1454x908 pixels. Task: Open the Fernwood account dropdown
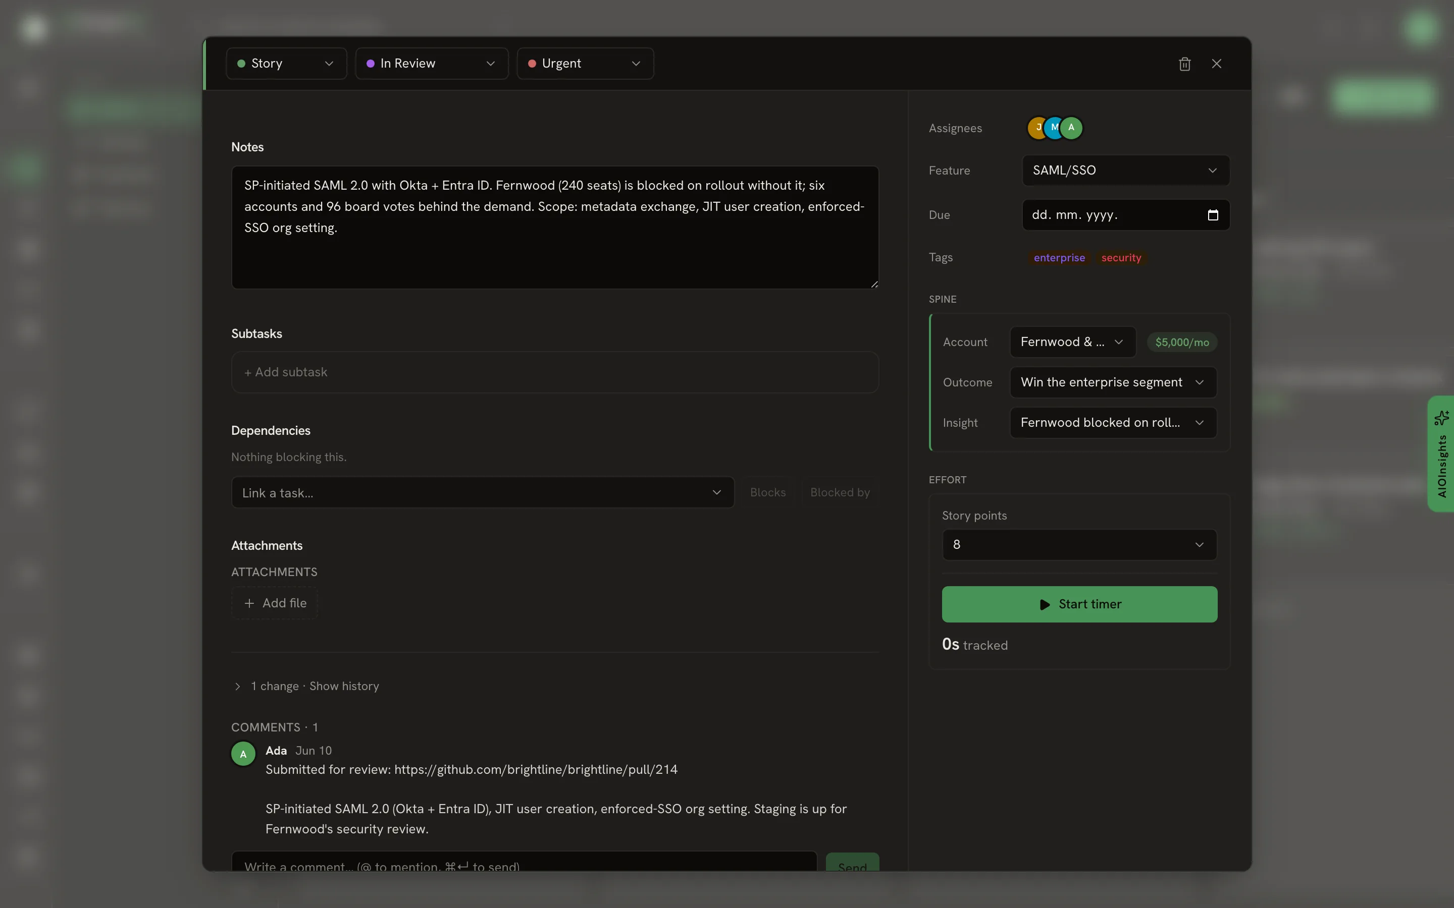(1073, 342)
